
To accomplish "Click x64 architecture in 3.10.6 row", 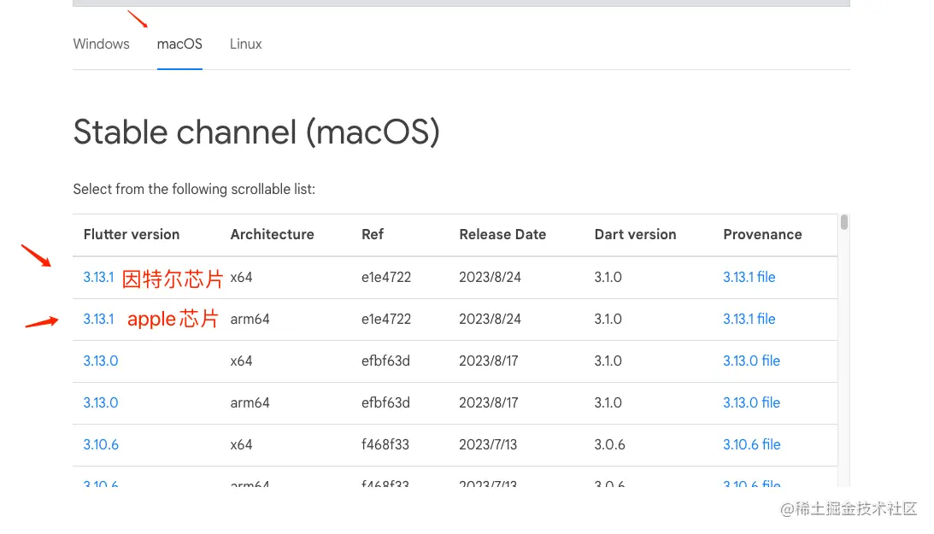I will tap(241, 444).
